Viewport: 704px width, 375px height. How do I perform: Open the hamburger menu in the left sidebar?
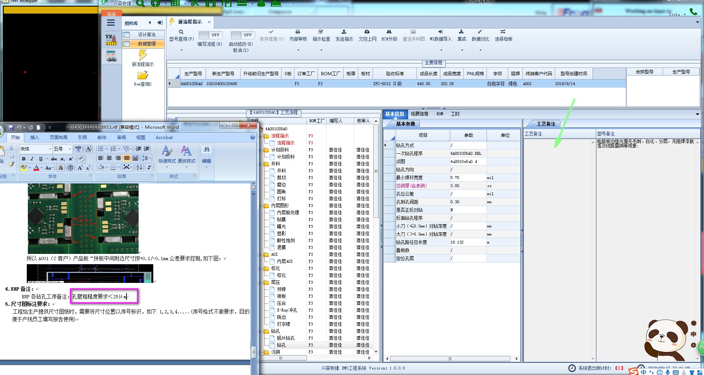coord(111,23)
